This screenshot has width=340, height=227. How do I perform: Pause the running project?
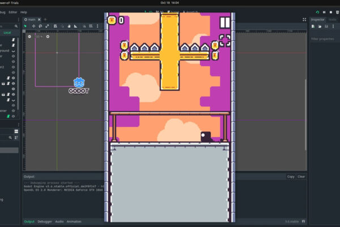324,12
